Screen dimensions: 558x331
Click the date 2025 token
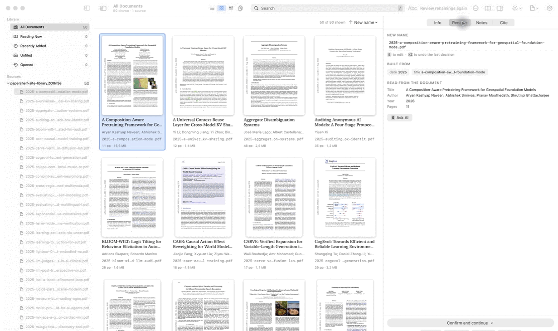398,72
